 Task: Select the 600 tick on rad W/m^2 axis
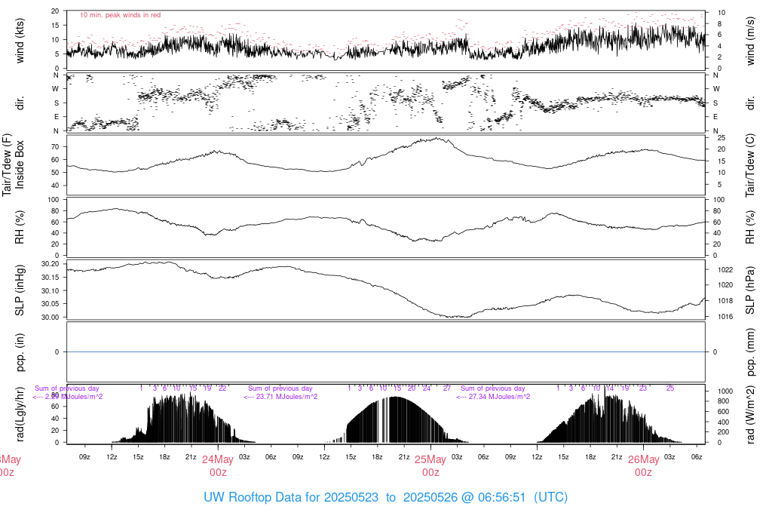(x=723, y=412)
